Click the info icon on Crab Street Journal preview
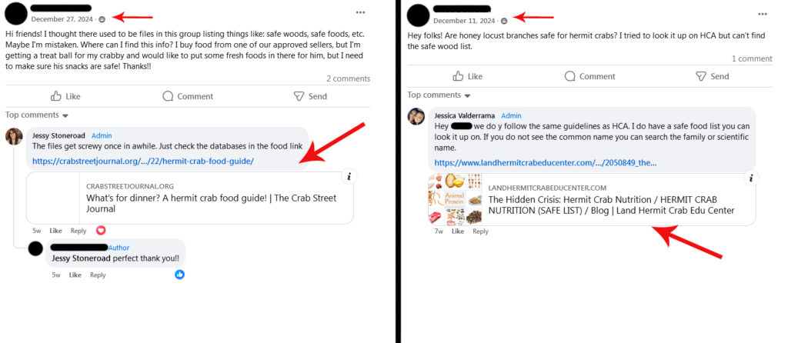788x343 pixels. click(349, 176)
